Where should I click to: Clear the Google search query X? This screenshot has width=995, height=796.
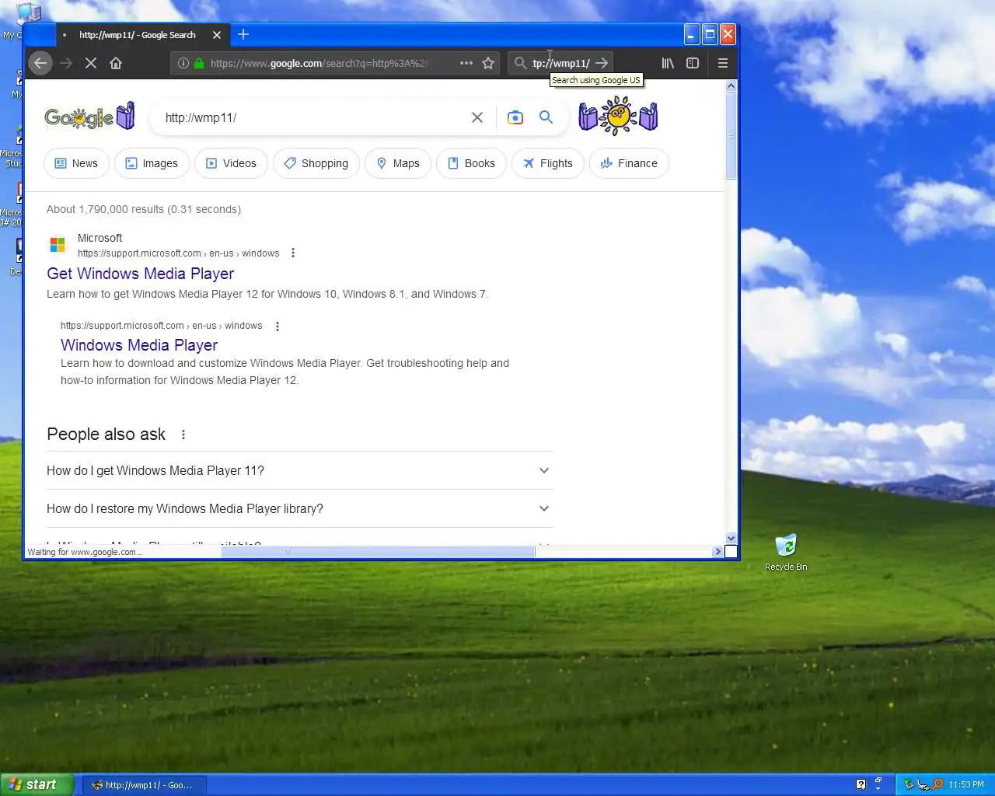(477, 117)
